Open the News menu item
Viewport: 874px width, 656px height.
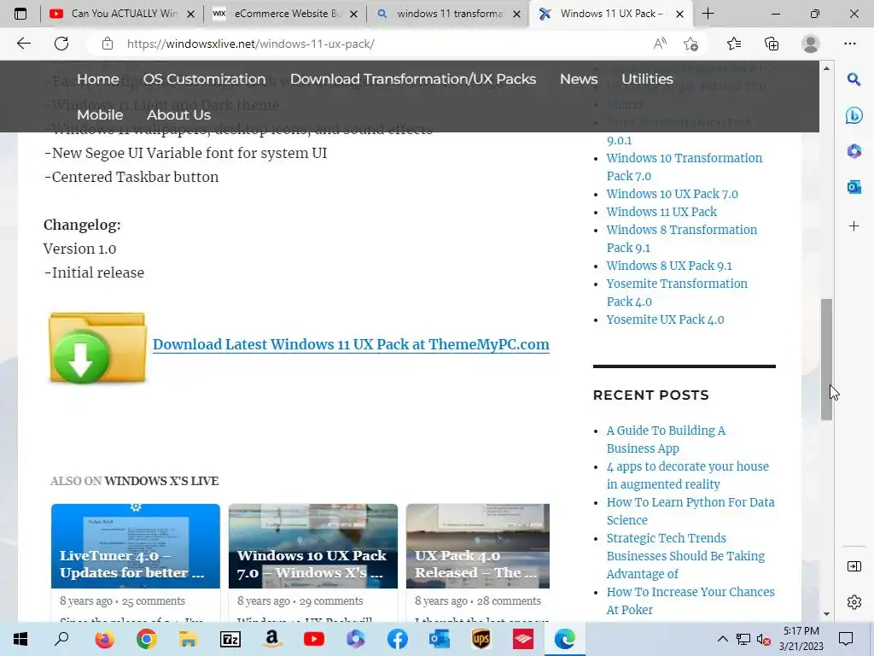(579, 79)
